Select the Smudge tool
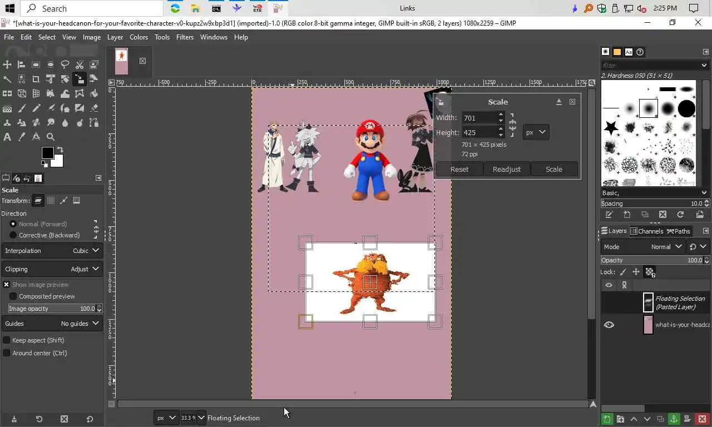The width and height of the screenshot is (712, 427). (51, 122)
